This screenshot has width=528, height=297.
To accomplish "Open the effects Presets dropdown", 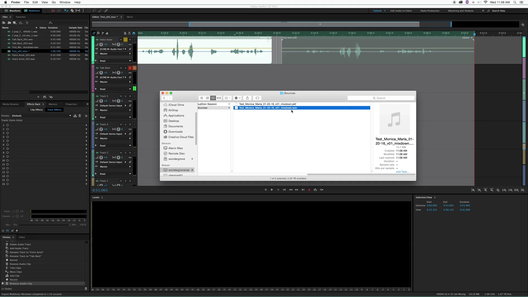I will pos(42,116).
